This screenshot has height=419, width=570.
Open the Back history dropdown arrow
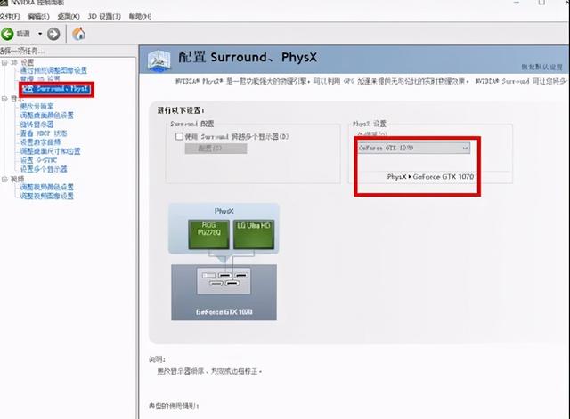point(40,34)
